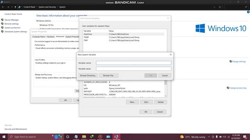This screenshot has height=140, width=250.
Task: Click New under system variables
Action: (132, 102)
